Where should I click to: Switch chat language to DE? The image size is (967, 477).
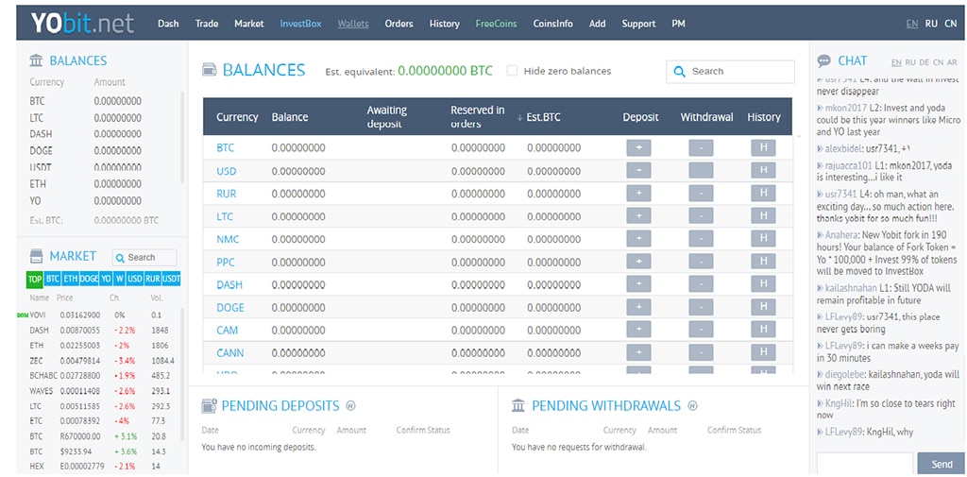pyautogui.click(x=924, y=62)
